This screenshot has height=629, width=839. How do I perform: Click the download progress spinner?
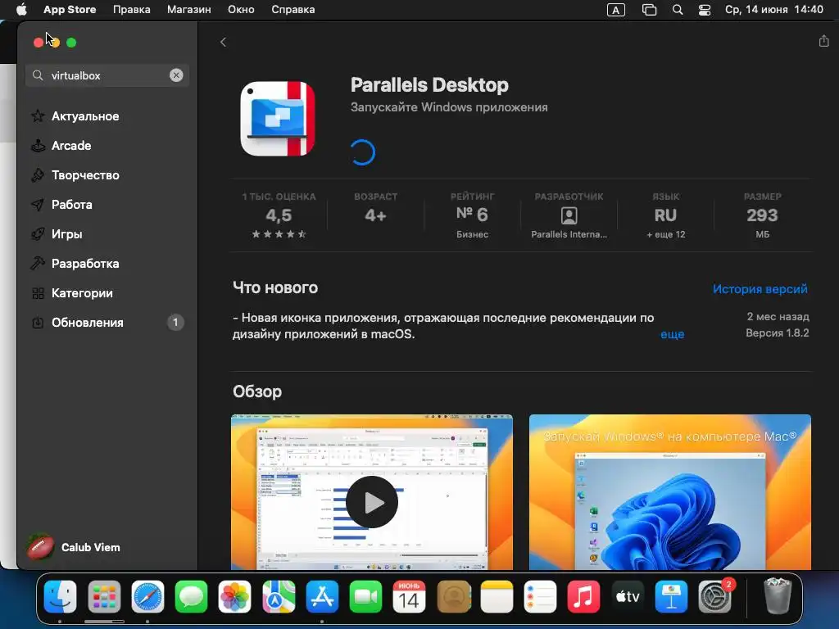tap(362, 152)
